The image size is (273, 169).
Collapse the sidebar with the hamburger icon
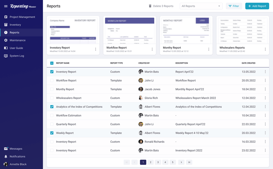click(6, 6)
